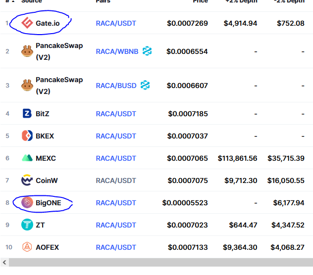Click the horizontal scrollbar track
Image resolution: width=313 pixels, height=275 pixels.
[x=161, y=262]
